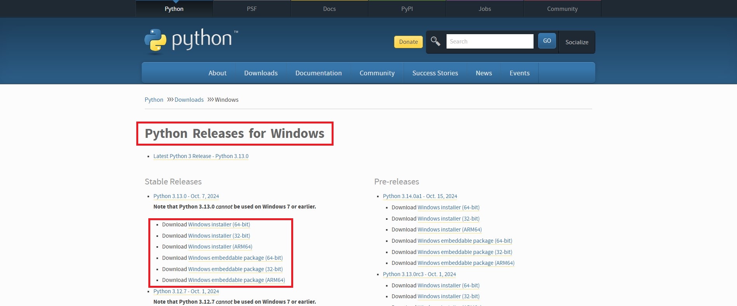Image resolution: width=737 pixels, height=306 pixels.
Task: Download 3.13.0 Windows installer (64-bit)
Action: 219,224
